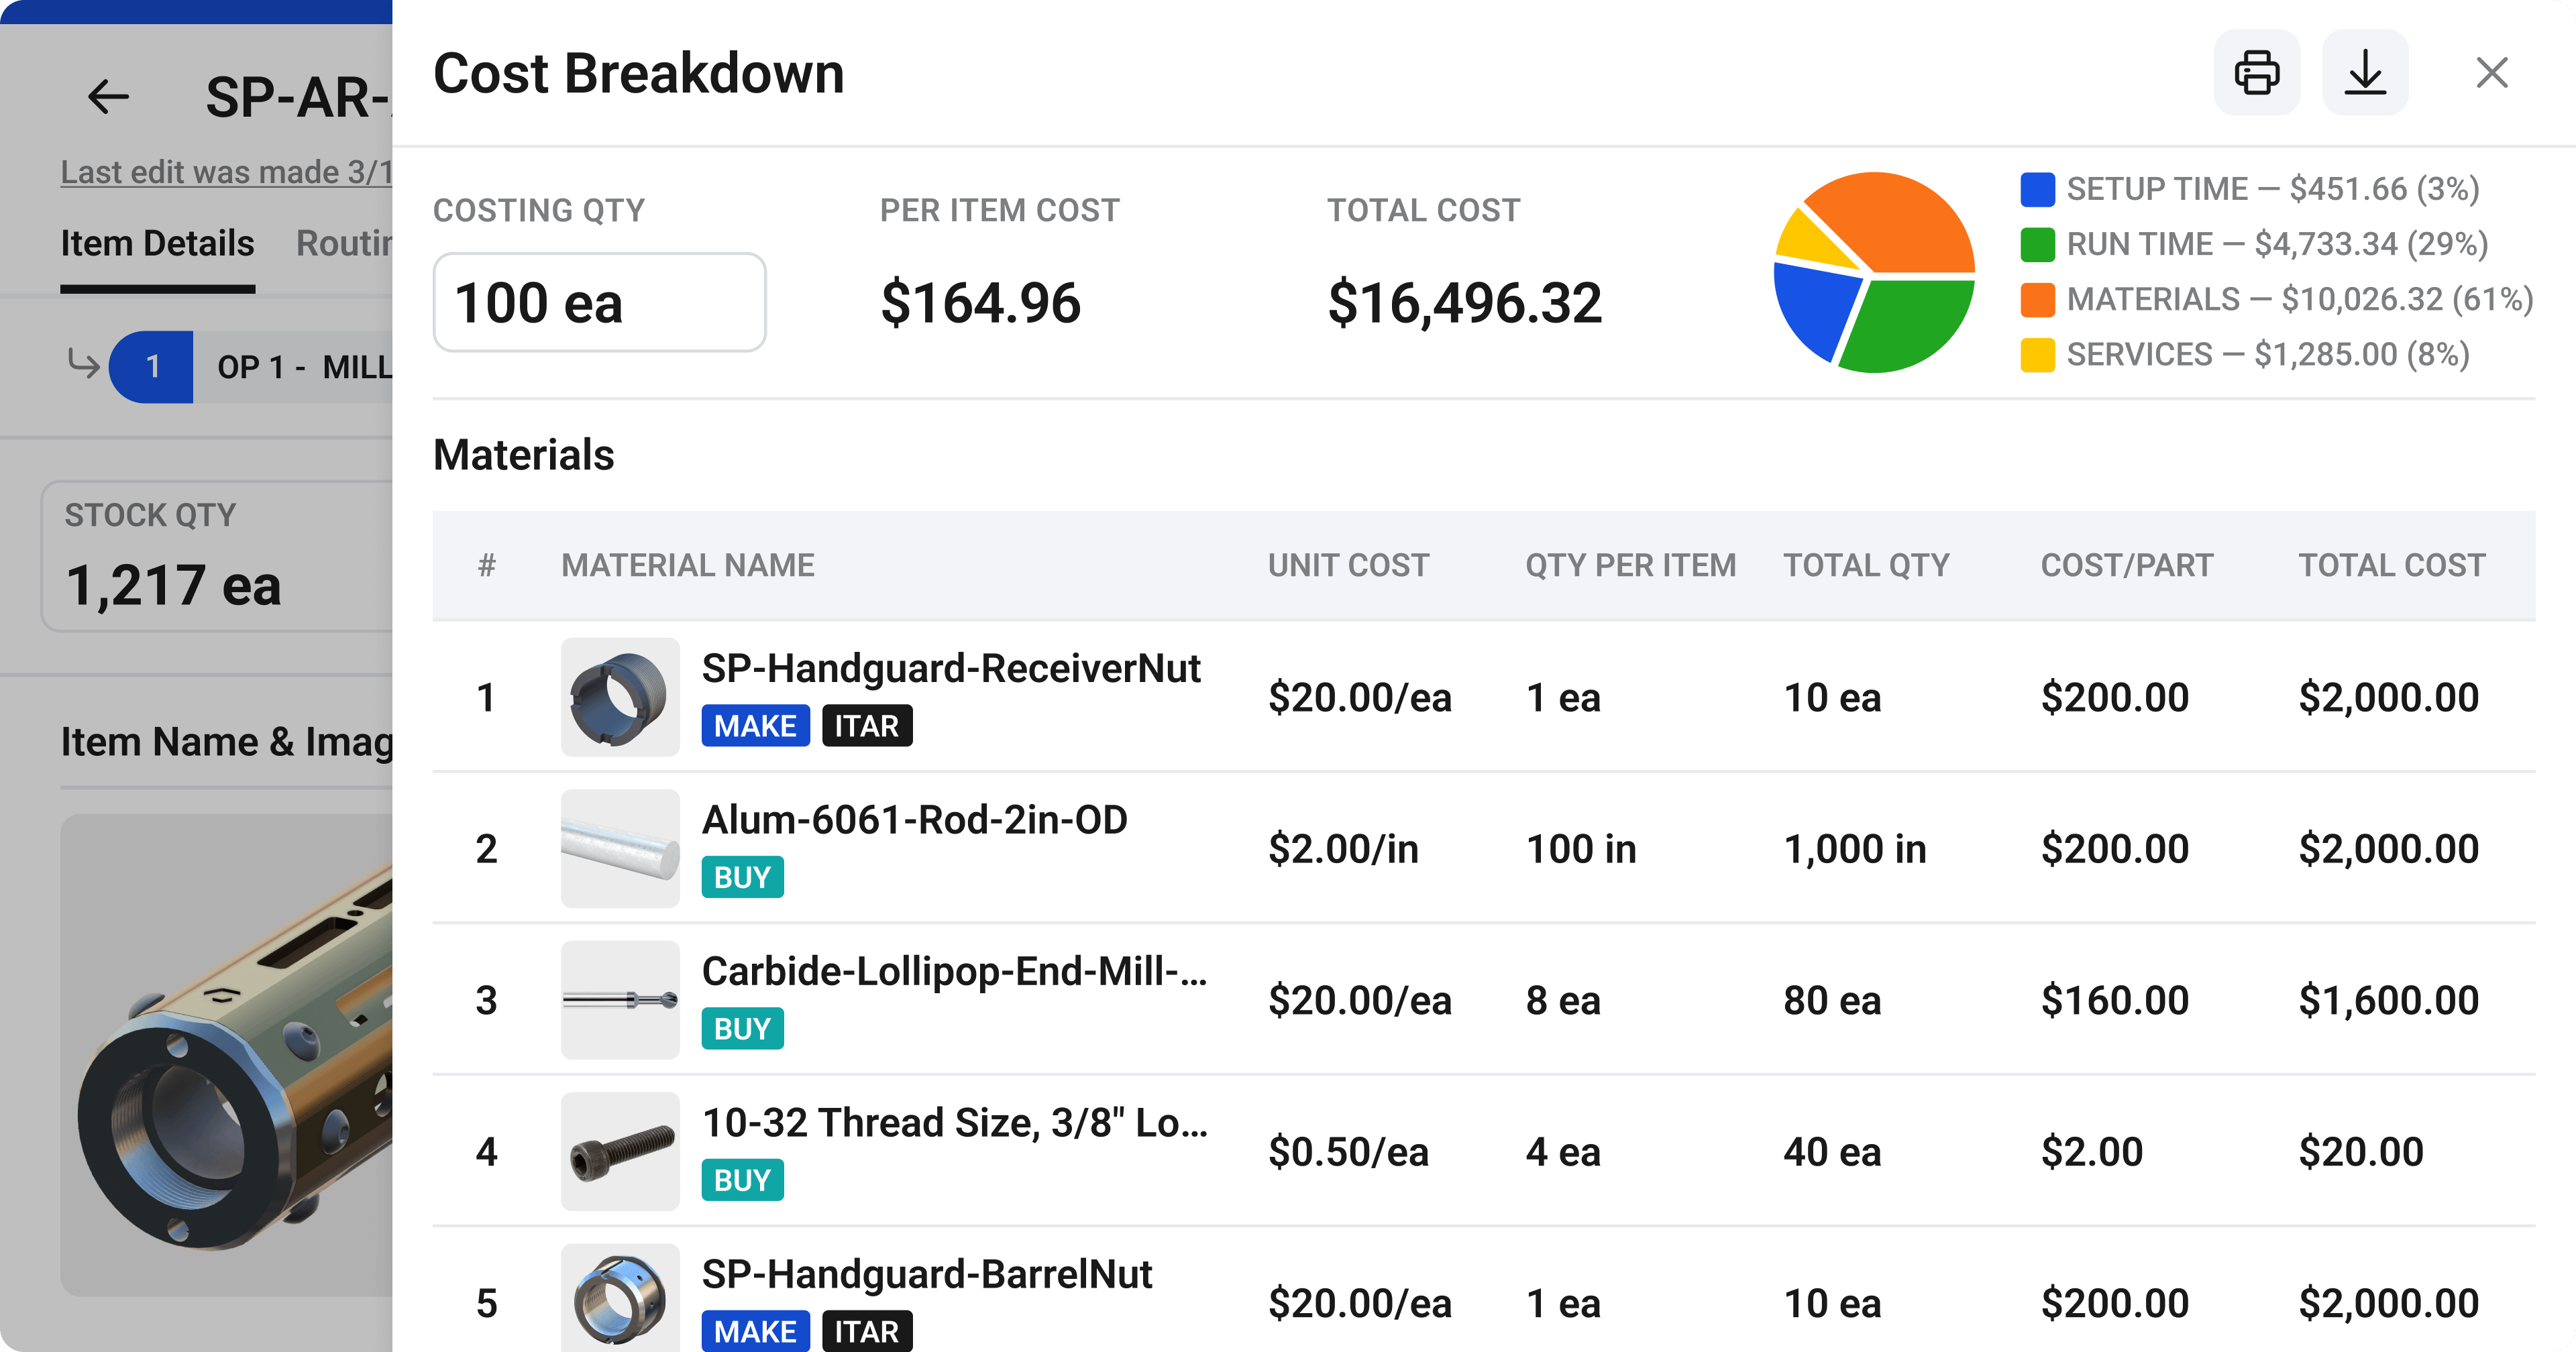Sort by the Unit Cost column header
Viewport: 2576px width, 1352px height.
pos(1348,565)
